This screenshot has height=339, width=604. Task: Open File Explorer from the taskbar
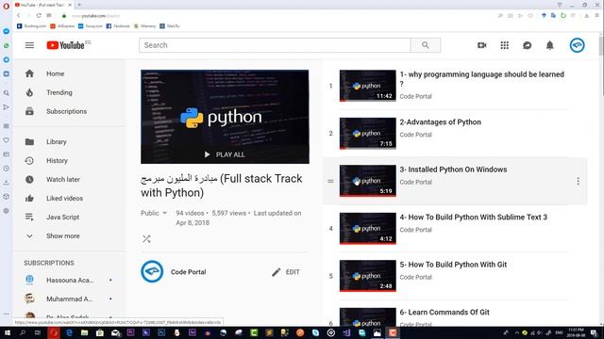tap(84, 332)
